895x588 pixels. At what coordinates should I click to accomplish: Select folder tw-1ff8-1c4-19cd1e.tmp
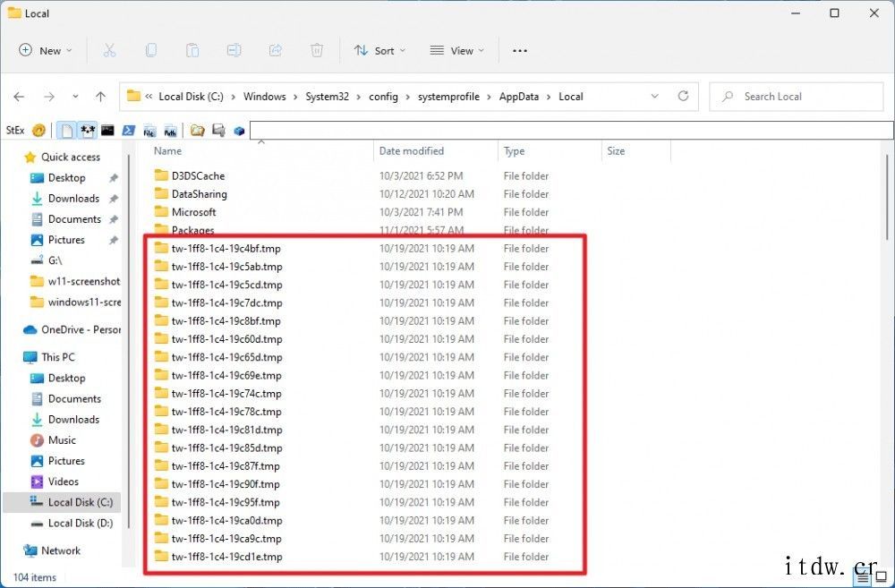[x=226, y=557]
